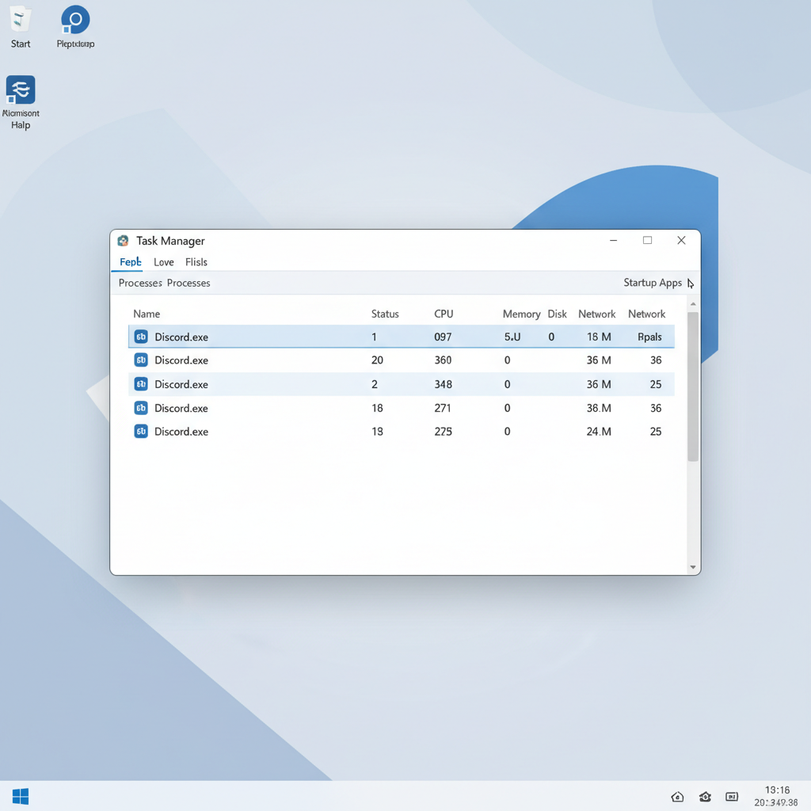This screenshot has width=811, height=811.
Task: Click the battery-like system tray icon
Action: 732,797
